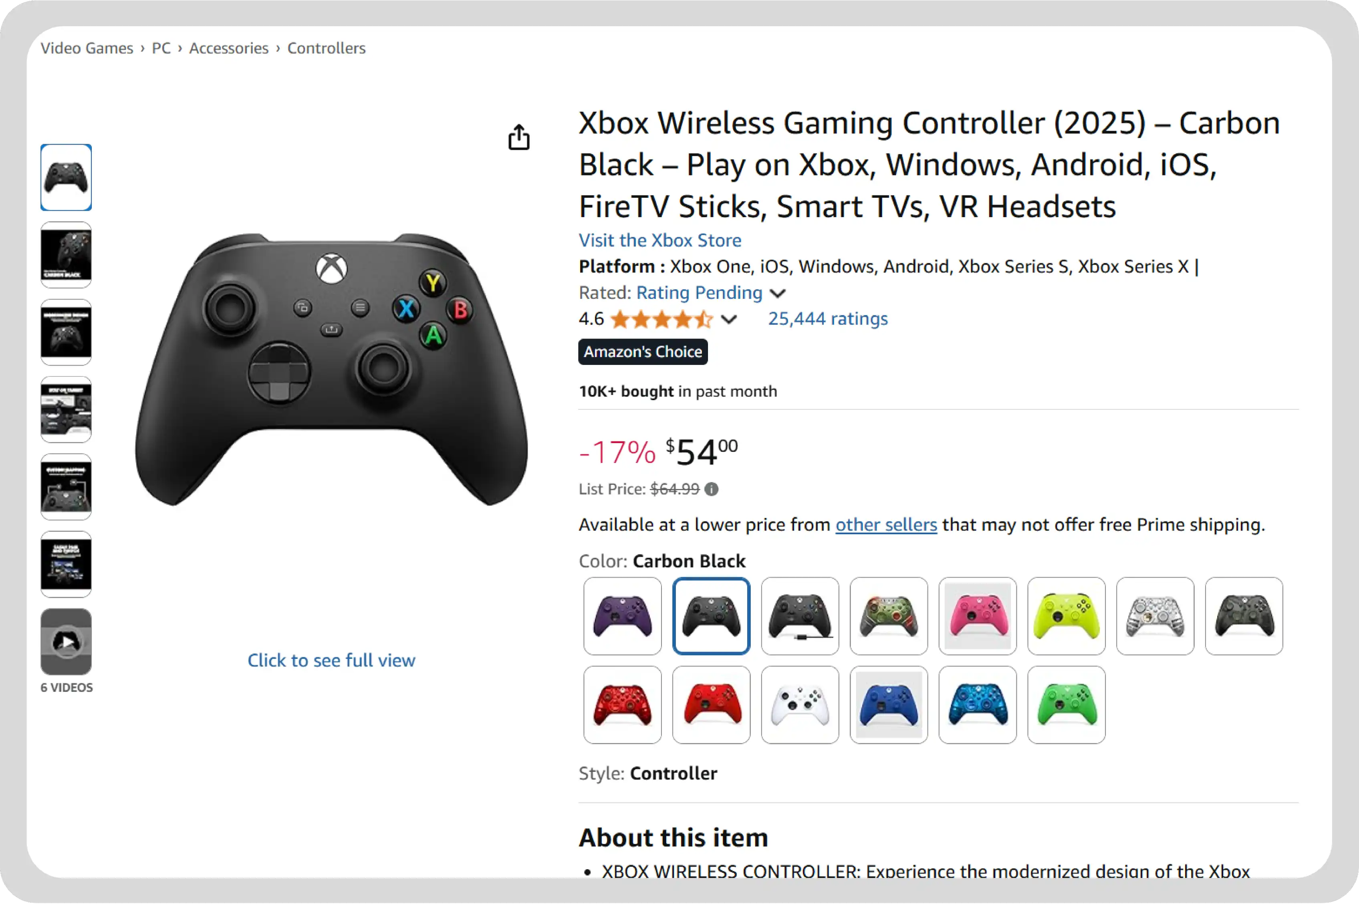Select the bright green controller color
Screen dimensions: 1359x904
pos(1066,705)
